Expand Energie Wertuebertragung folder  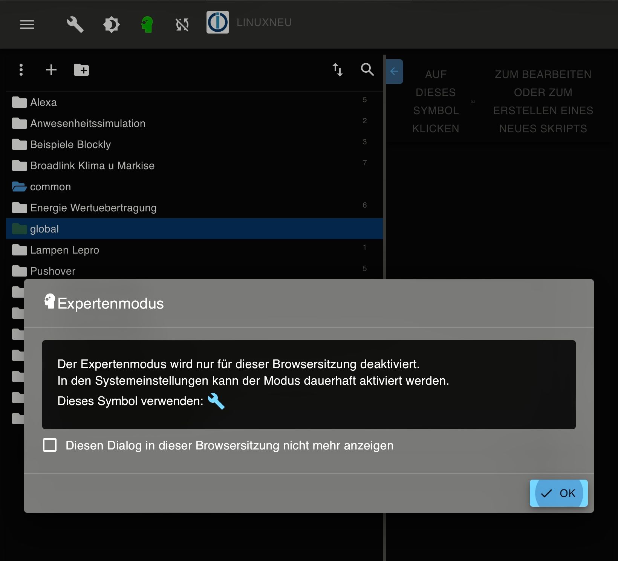[194, 208]
